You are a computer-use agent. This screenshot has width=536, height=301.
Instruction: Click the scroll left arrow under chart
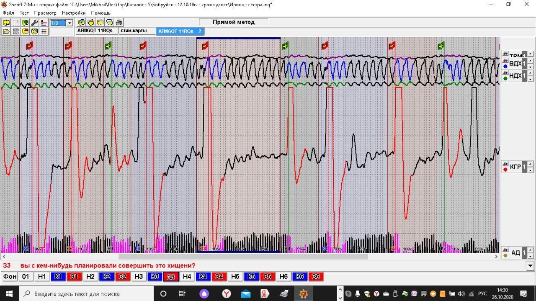3,257
